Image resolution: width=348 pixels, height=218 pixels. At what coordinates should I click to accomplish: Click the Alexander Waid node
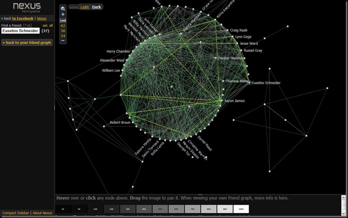pyautogui.click(x=126, y=60)
